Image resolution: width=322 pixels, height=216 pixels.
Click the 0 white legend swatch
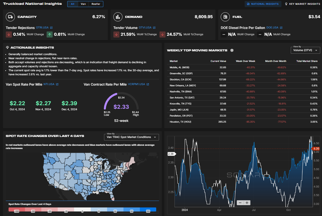click(x=82, y=209)
